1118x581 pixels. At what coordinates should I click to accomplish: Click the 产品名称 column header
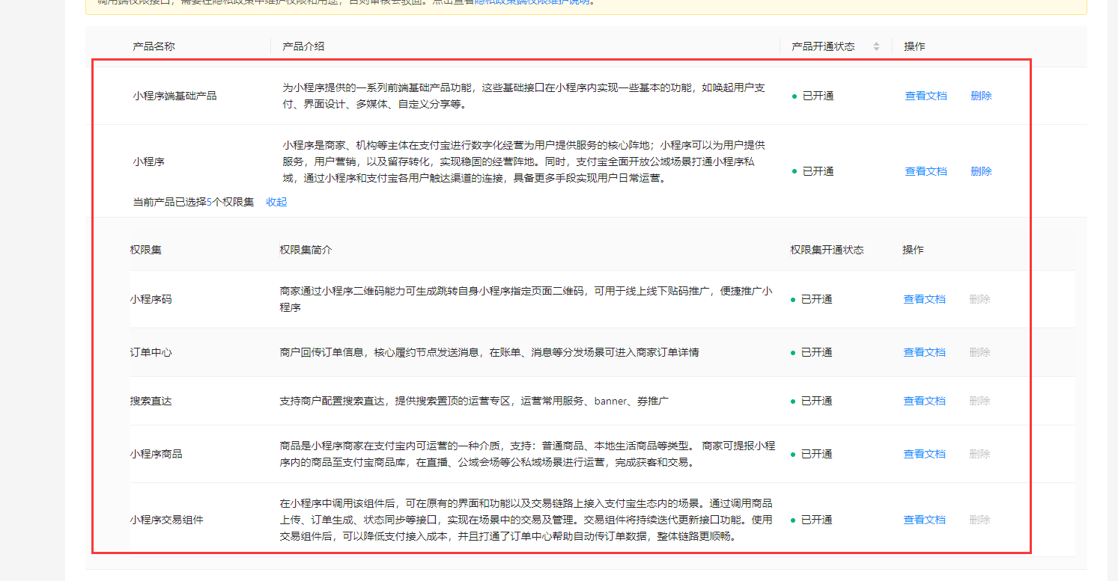pos(154,46)
